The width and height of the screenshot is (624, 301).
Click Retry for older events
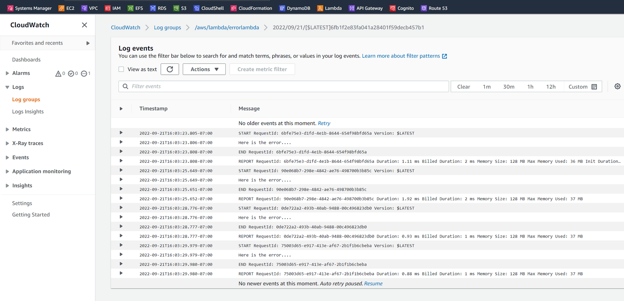point(324,123)
